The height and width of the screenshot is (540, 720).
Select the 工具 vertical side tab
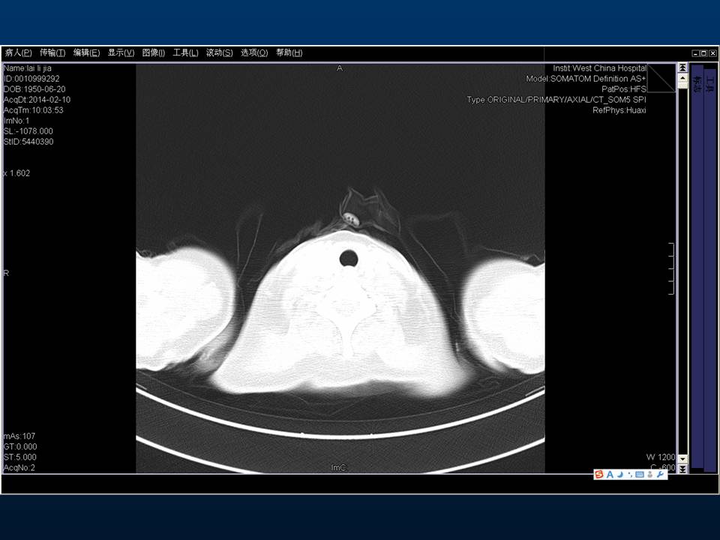(709, 82)
